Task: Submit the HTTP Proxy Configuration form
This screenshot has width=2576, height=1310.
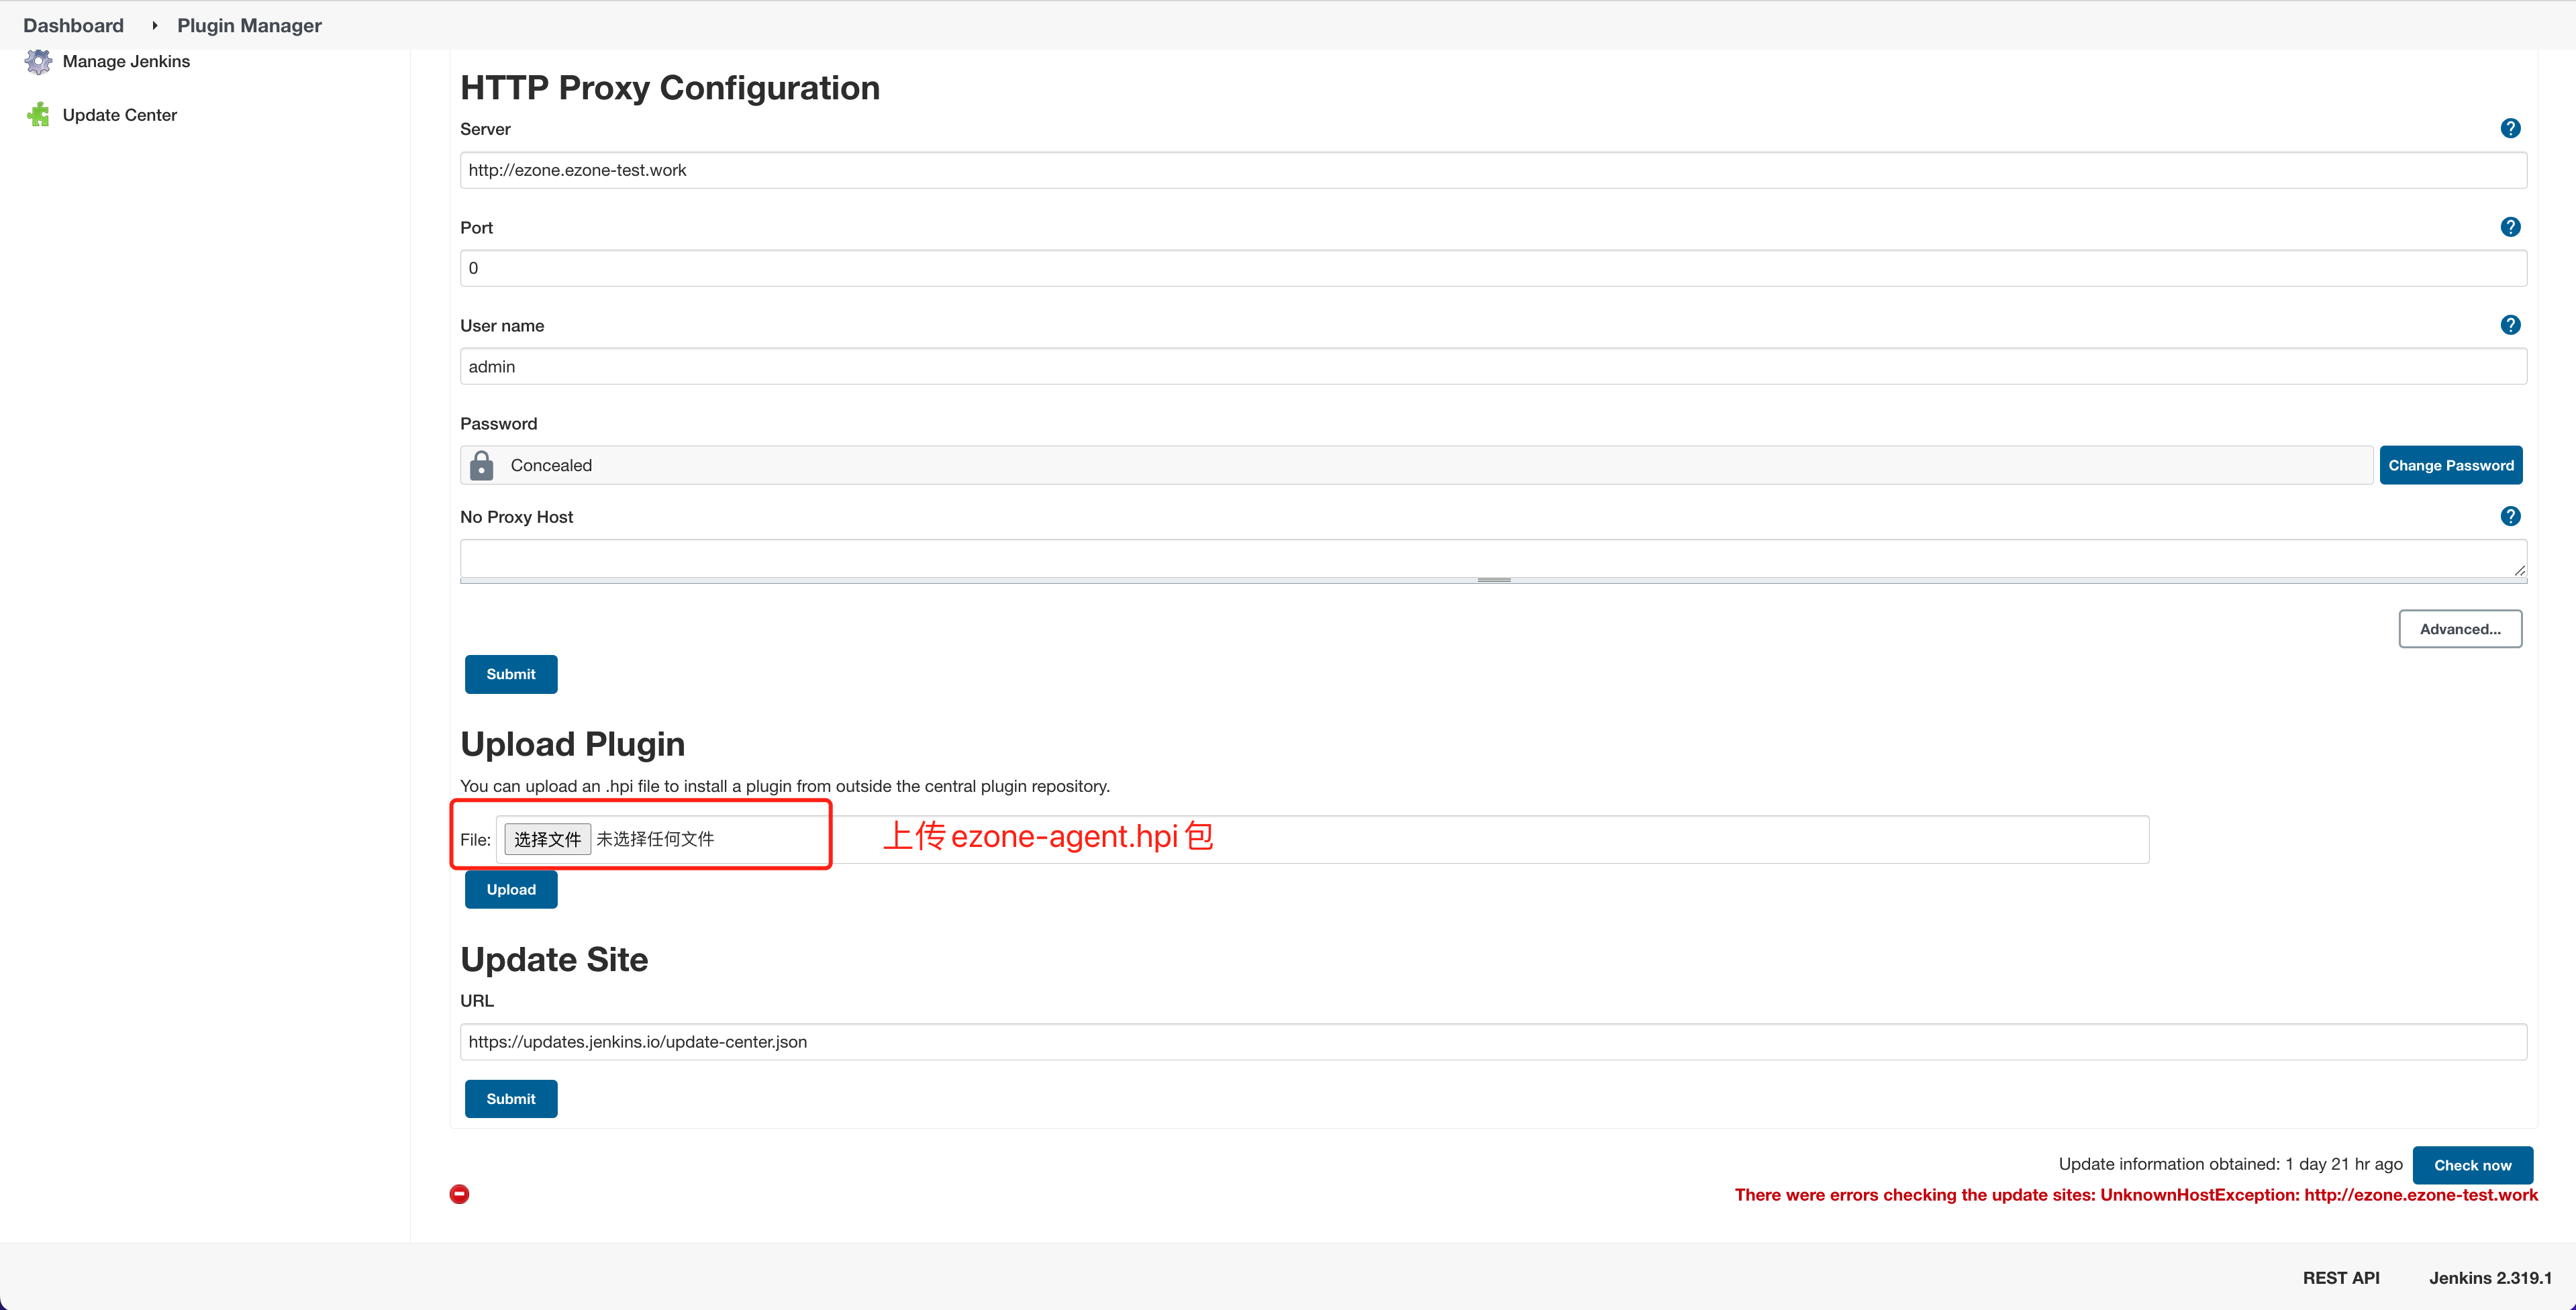Action: point(511,674)
